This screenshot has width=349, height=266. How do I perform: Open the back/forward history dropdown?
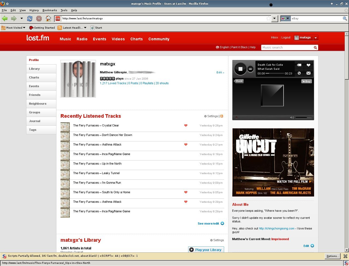[x=22, y=19]
